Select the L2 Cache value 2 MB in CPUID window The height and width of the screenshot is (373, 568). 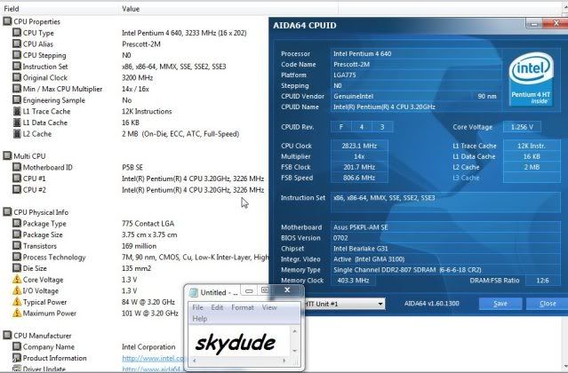(532, 167)
